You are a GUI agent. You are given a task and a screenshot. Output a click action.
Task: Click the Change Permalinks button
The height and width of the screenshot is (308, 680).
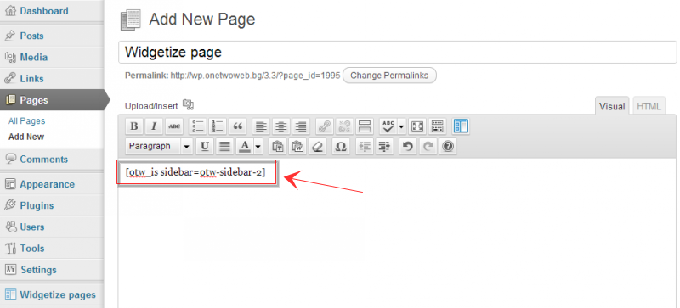pyautogui.click(x=389, y=76)
